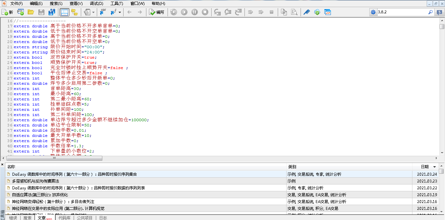Click the find in files magnifier icon
The image size is (445, 220).
click(294, 12)
